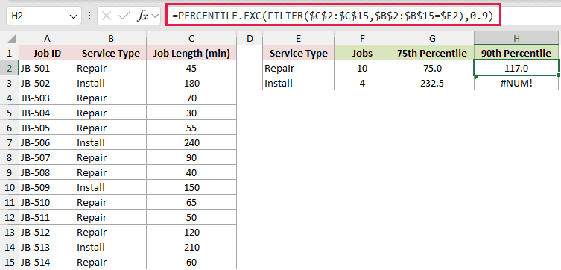Click the Job Length (min) header cell
This screenshot has height=270, width=561.
coord(191,54)
